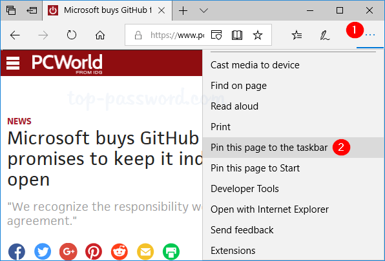Click the site security lock icon
385x261 pixels.
coord(138,35)
